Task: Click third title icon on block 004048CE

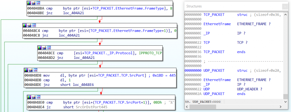Action: (x=49, y=48)
